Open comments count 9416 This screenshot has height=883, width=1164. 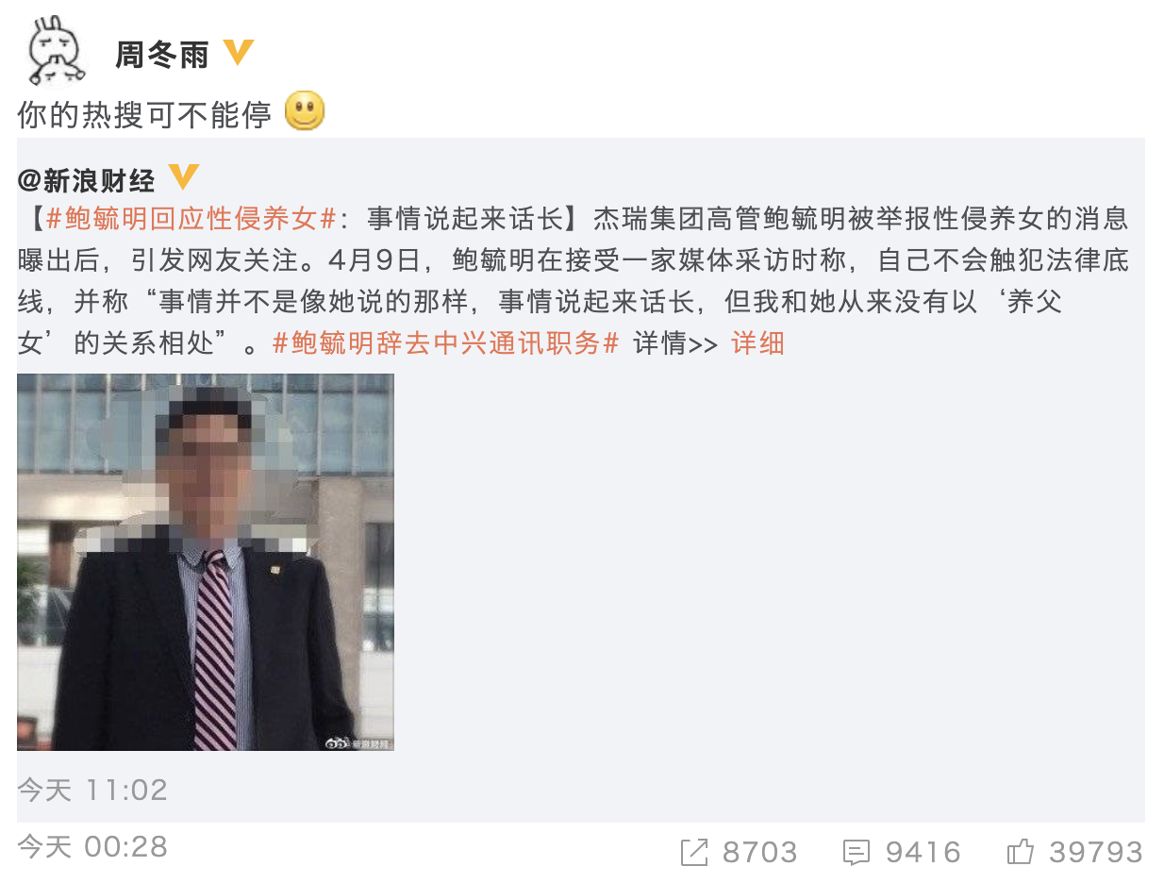(923, 853)
